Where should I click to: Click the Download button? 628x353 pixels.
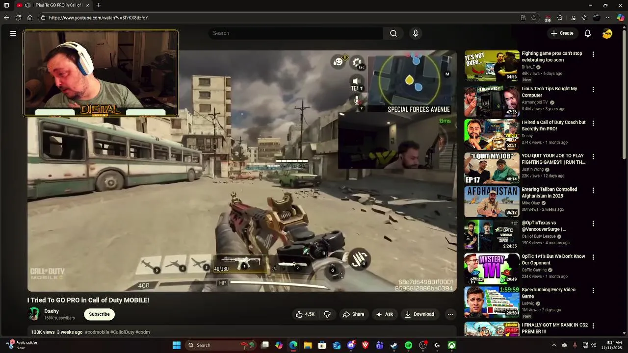point(419,314)
